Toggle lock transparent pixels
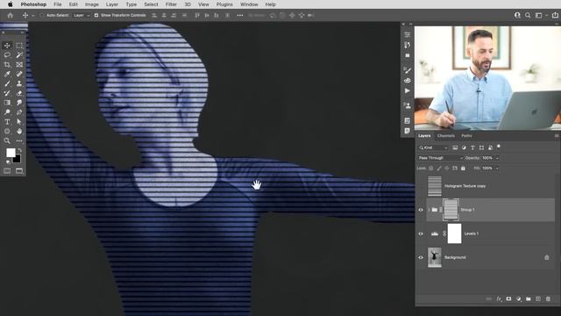Image resolution: width=561 pixels, height=316 pixels. coord(430,168)
